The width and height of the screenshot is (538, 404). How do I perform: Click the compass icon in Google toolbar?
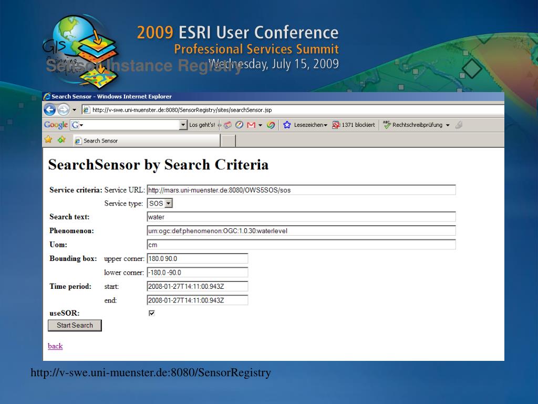pyautogui.click(x=239, y=125)
